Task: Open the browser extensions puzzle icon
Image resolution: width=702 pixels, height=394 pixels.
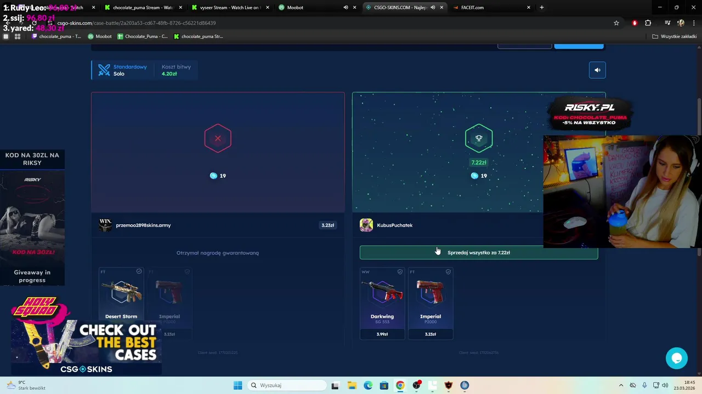Action: pyautogui.click(x=648, y=23)
